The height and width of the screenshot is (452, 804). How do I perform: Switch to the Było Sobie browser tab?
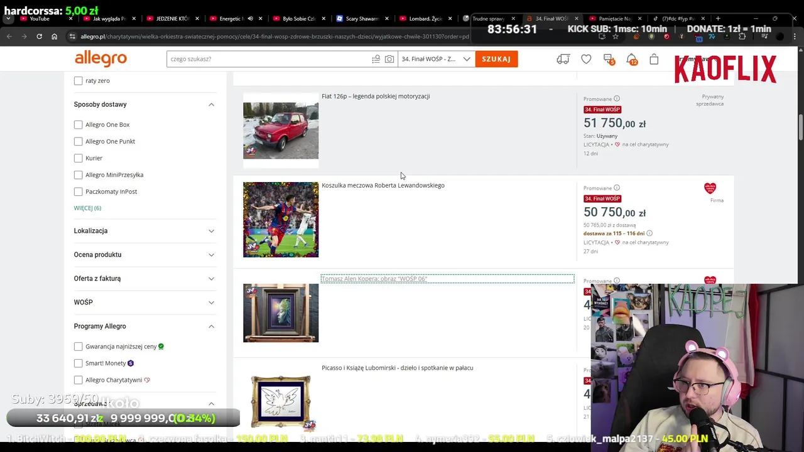(x=298, y=19)
